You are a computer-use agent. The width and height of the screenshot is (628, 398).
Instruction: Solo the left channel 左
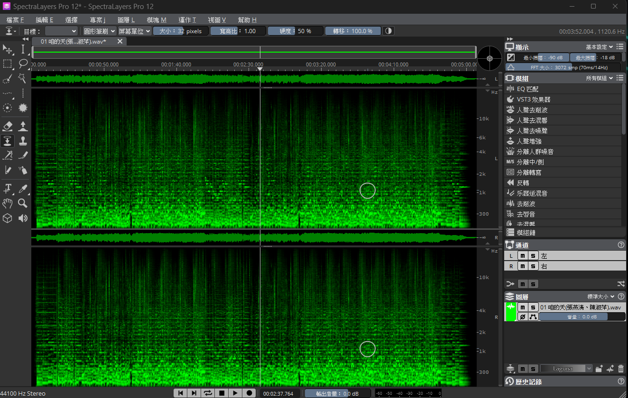533,256
